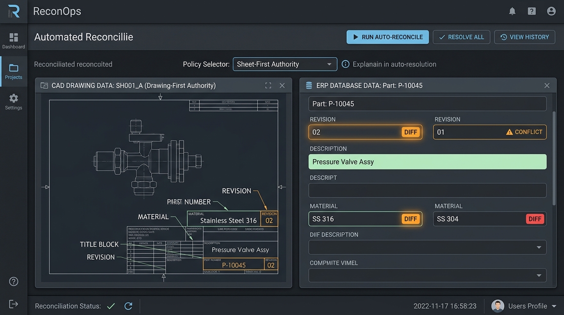Click the ERP database icon
Screen dimensions: 564x315
tap(309, 85)
